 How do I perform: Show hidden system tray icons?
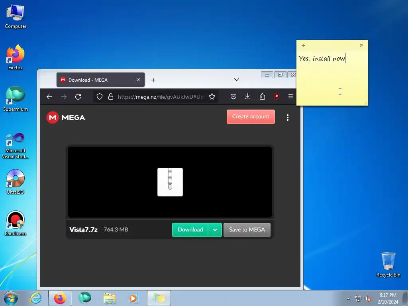coord(348,298)
